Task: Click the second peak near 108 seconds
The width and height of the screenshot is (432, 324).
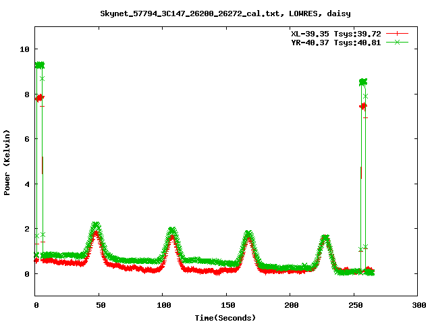Action: click(172, 231)
